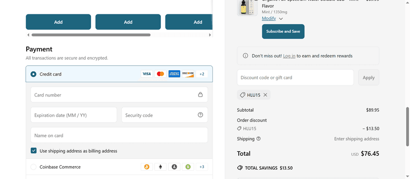Click the Subscribe and Save button

coord(283,31)
